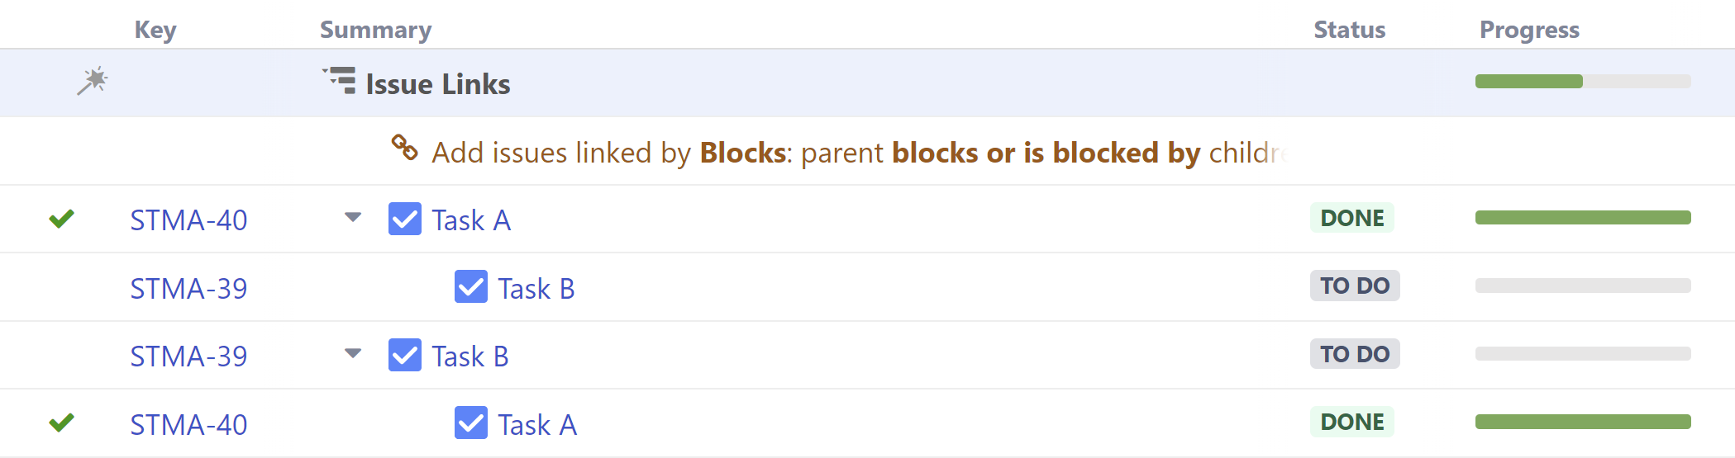Sort by the Key column header
Image resolution: width=1735 pixels, height=458 pixels.
[x=155, y=30]
